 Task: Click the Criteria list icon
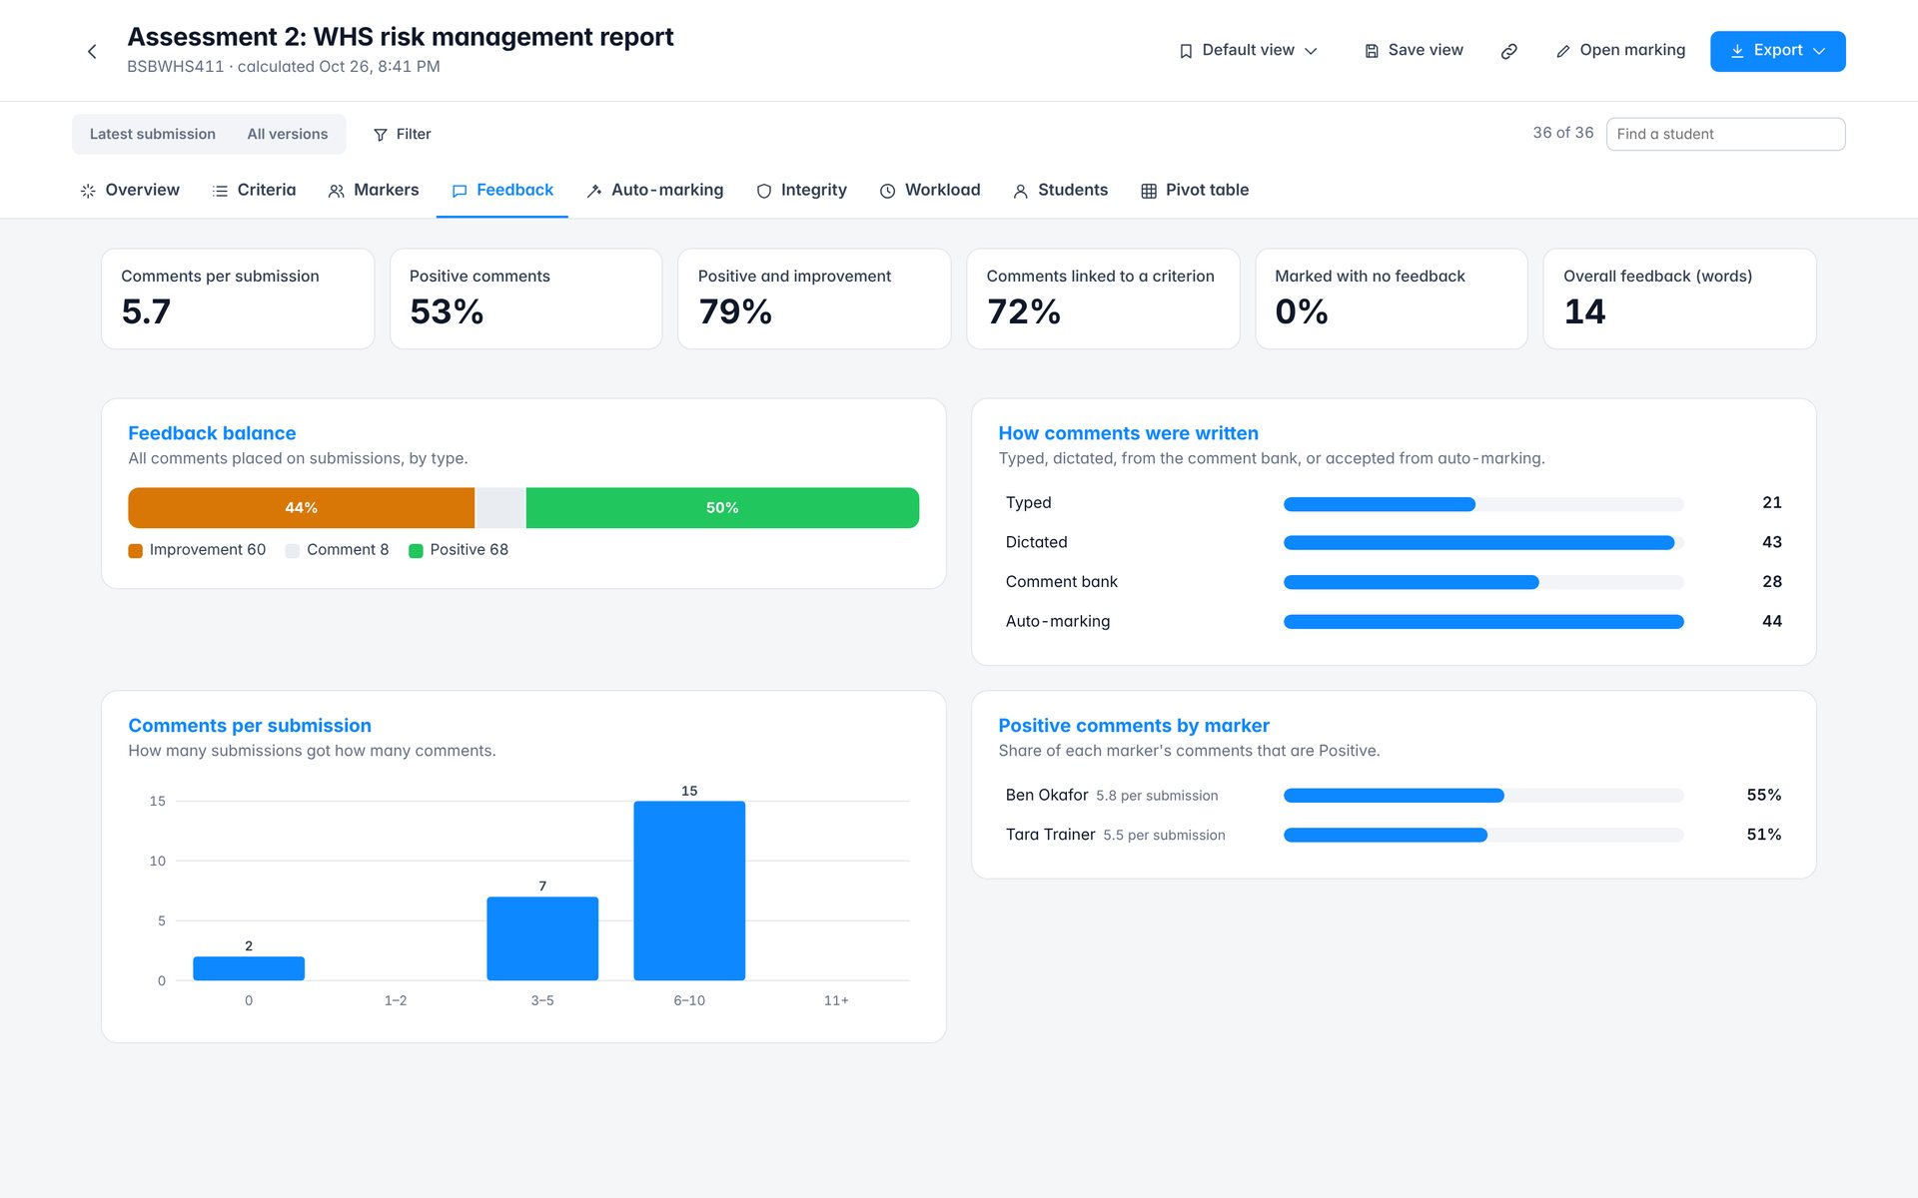(x=220, y=191)
